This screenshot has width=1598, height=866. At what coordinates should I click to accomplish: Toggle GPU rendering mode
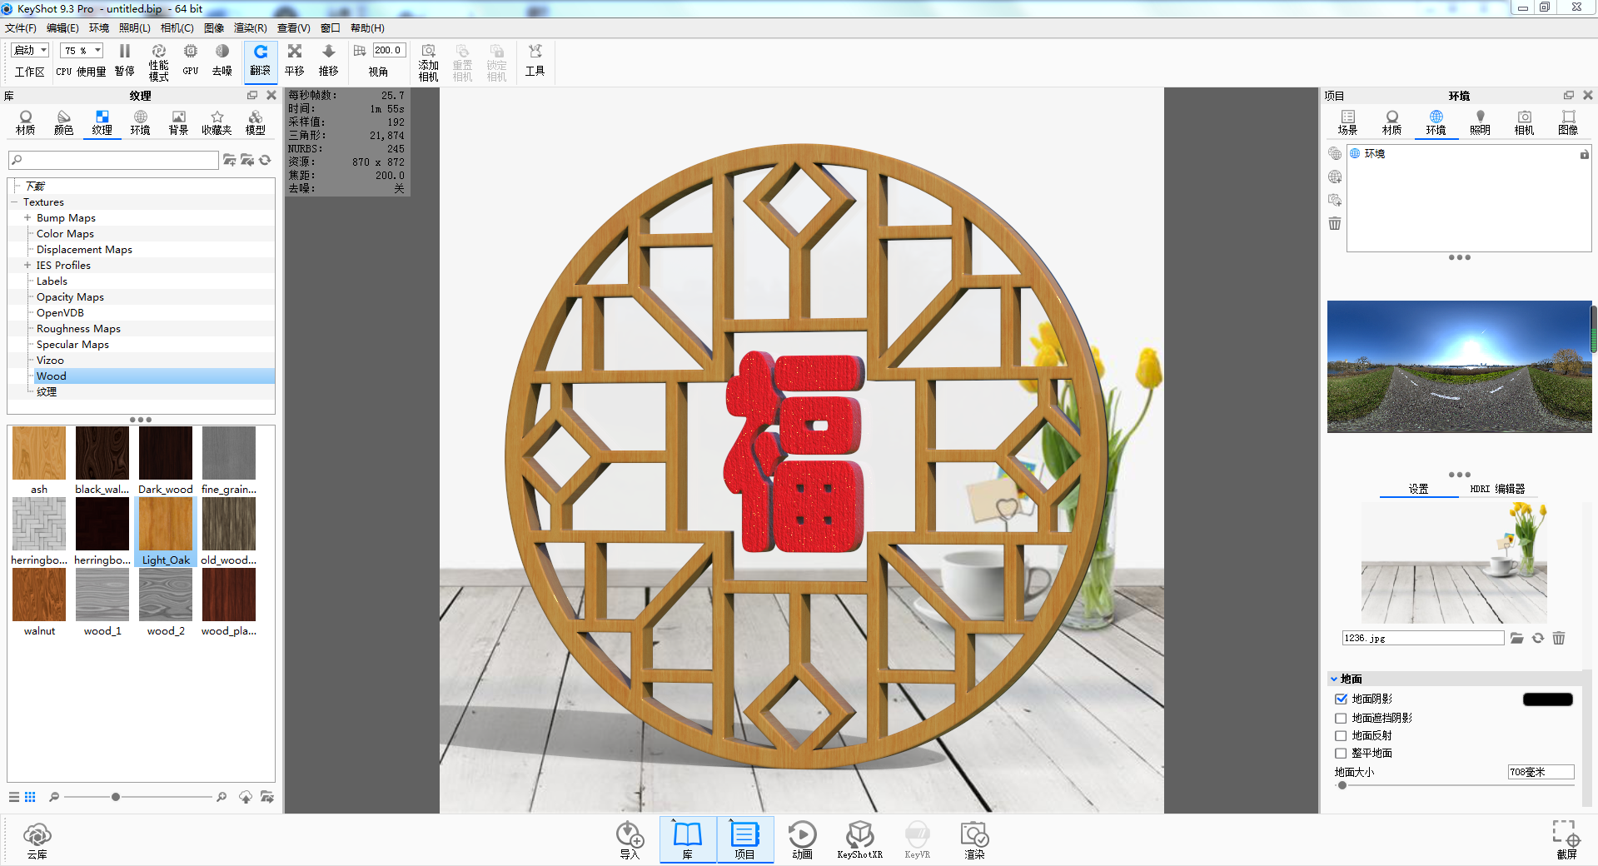coord(191,61)
